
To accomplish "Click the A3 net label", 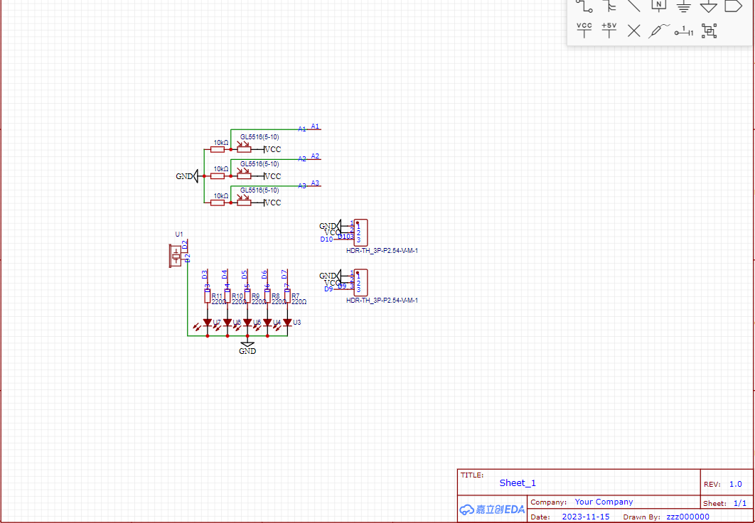I will 316,183.
